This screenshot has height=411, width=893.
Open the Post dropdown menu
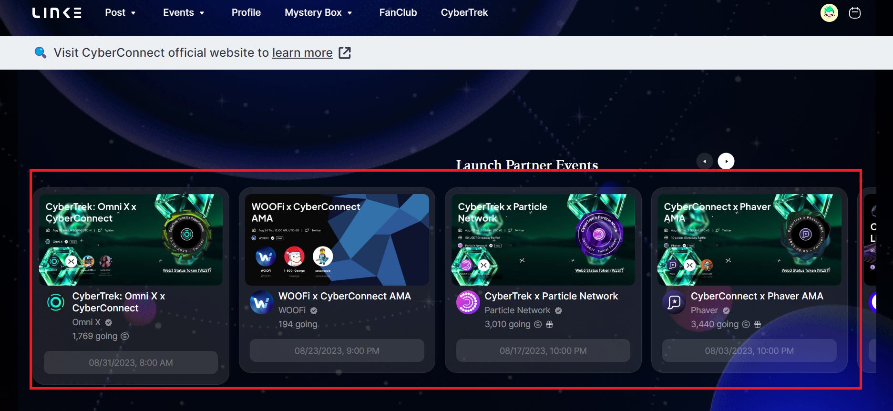click(x=120, y=12)
